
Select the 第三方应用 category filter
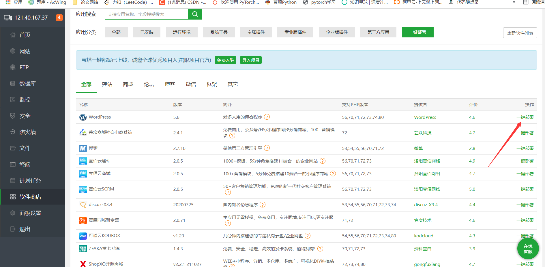pos(378,32)
